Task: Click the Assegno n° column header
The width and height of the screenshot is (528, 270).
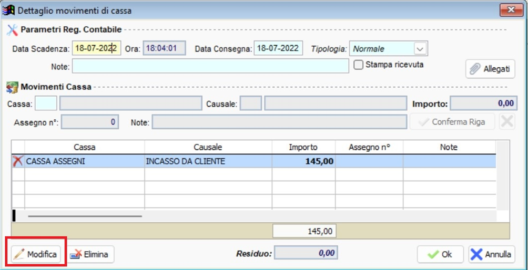Action: point(369,147)
